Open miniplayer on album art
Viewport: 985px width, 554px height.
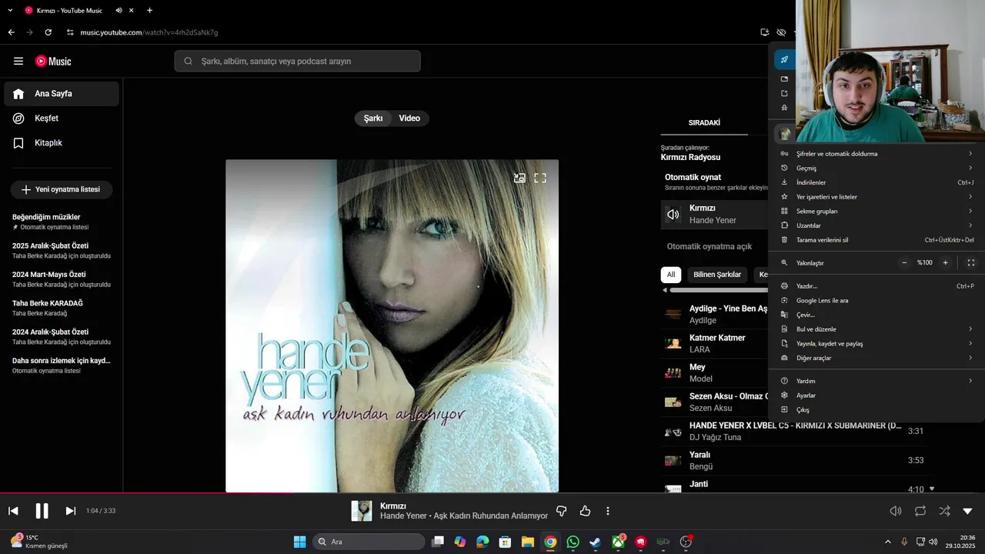(x=519, y=178)
